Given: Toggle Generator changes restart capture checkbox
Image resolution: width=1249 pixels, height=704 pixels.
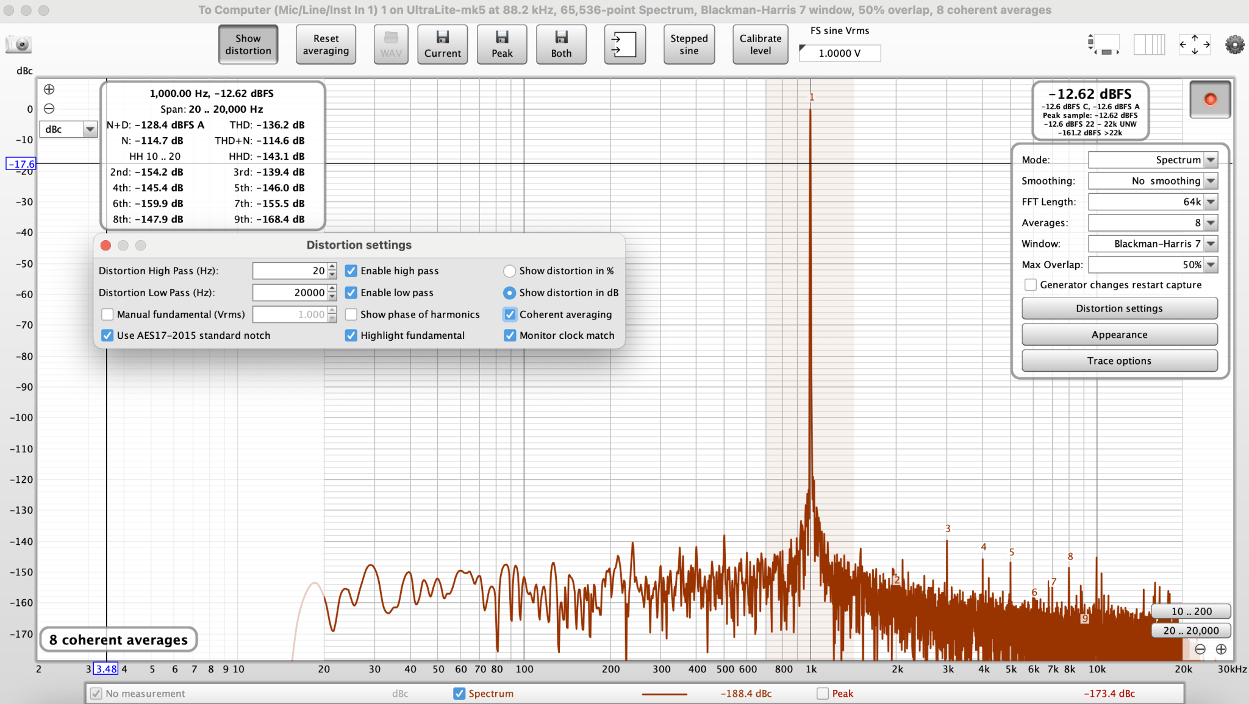Looking at the screenshot, I should coord(1031,285).
